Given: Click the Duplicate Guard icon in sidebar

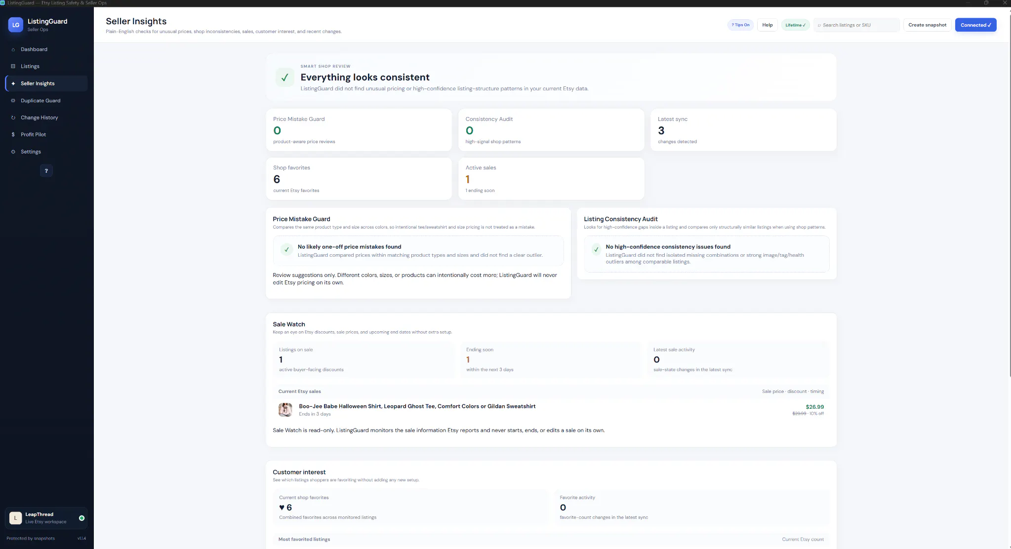Looking at the screenshot, I should pos(13,101).
